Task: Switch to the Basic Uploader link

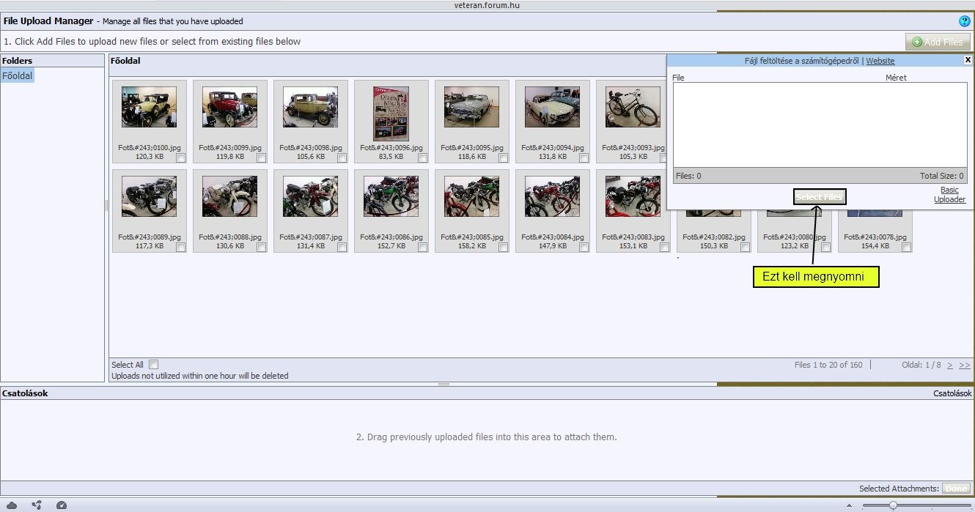Action: [949, 195]
